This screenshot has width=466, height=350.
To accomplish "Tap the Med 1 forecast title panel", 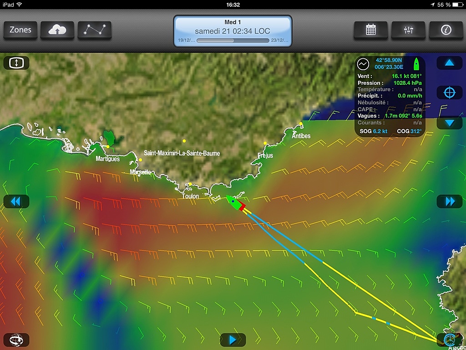I will [233, 31].
